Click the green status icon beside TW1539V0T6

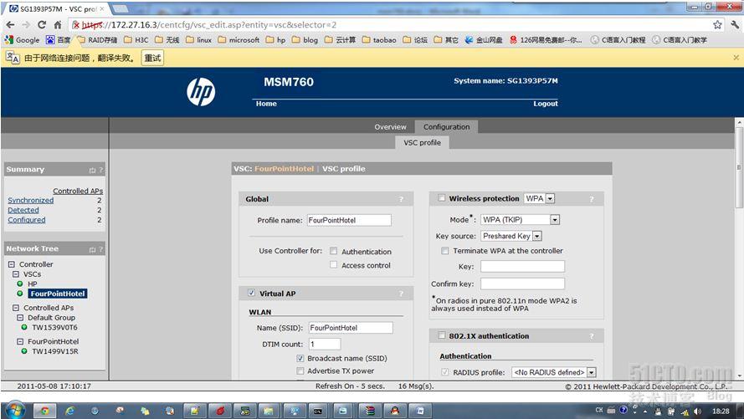coord(24,327)
